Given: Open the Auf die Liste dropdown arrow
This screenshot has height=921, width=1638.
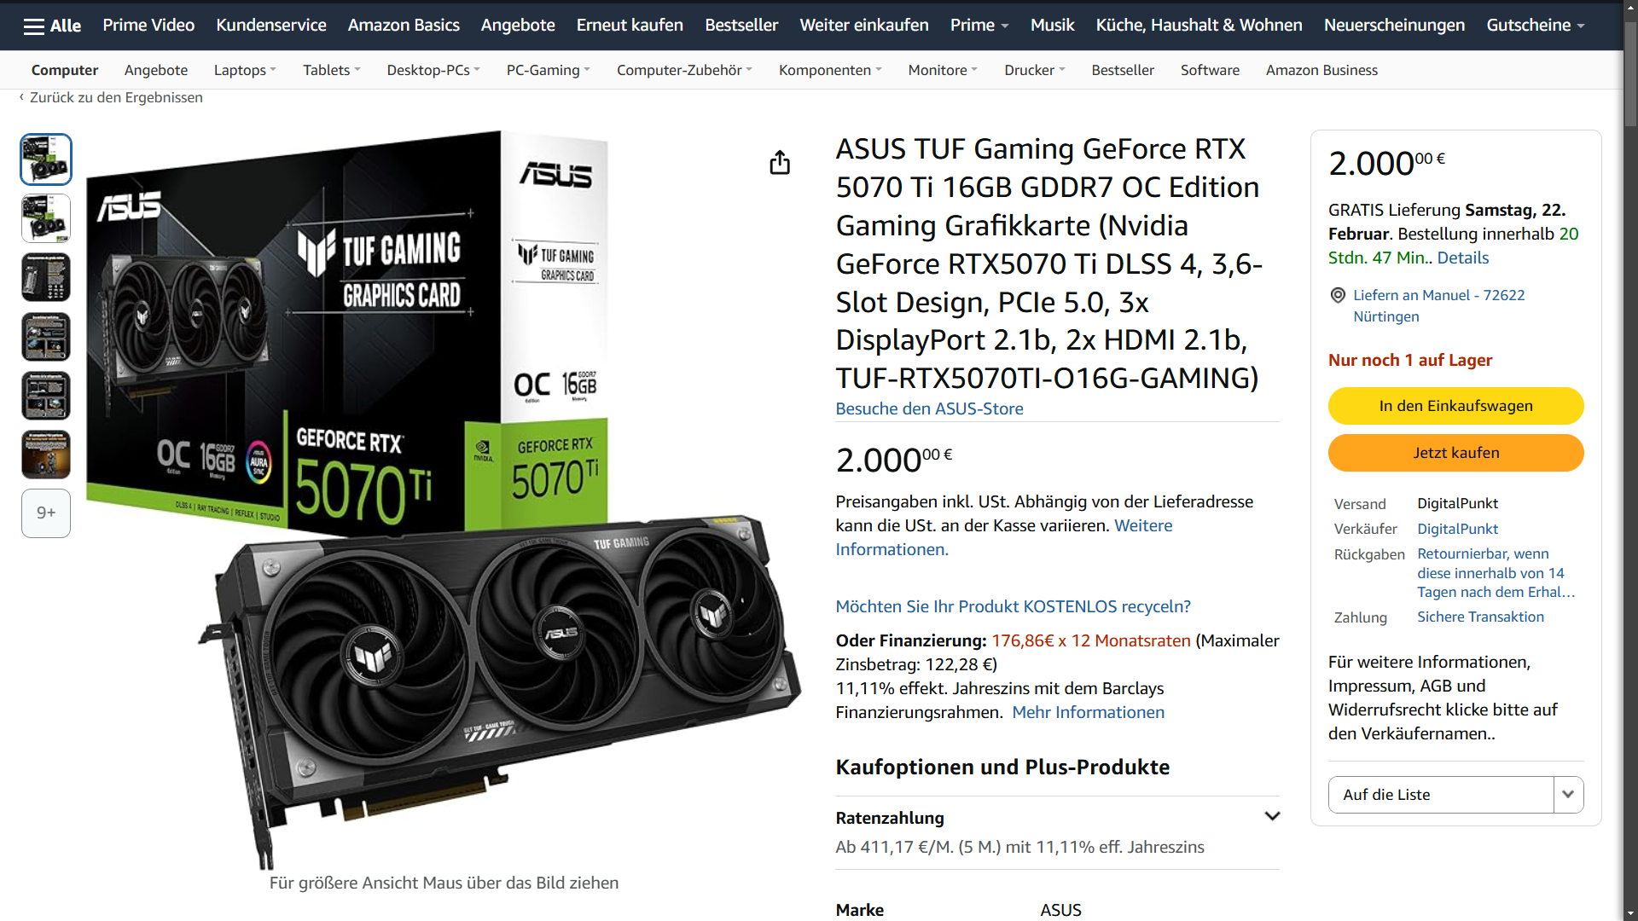Looking at the screenshot, I should [x=1568, y=795].
